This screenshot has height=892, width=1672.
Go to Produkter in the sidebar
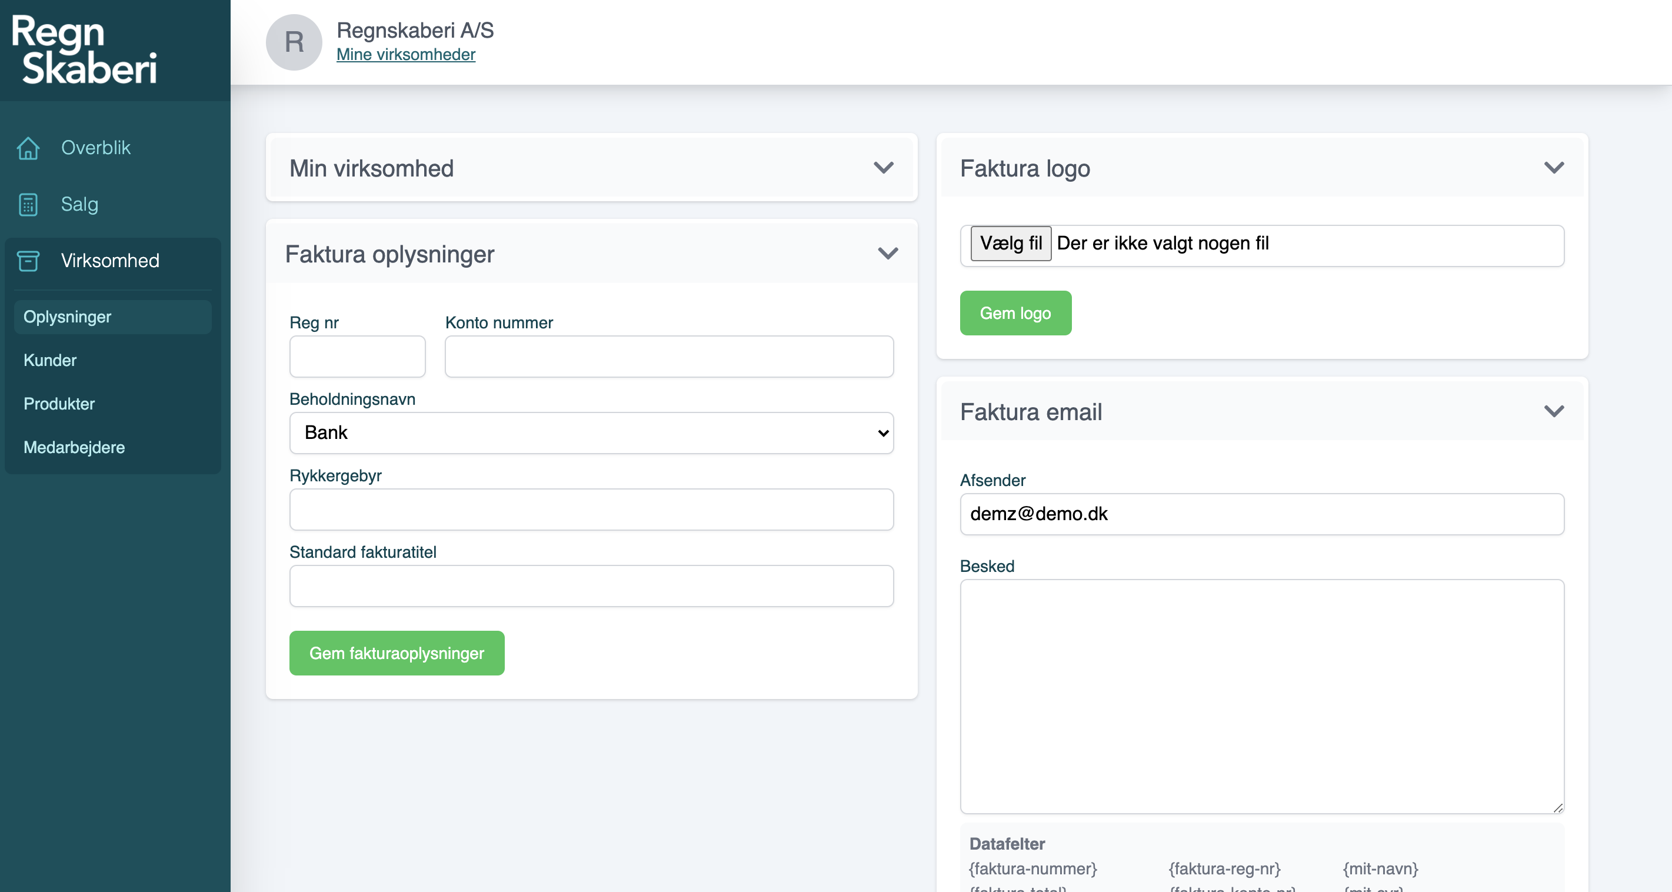pyautogui.click(x=59, y=404)
